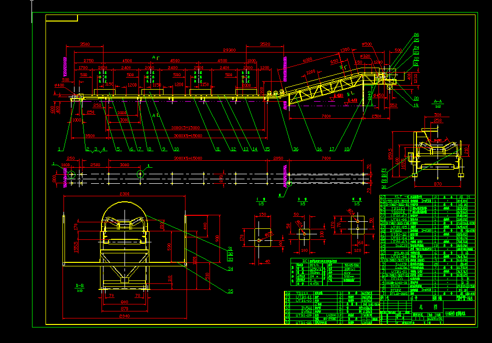Click the "590" vertical dimension text
This screenshot has height=343, width=492.
(x=169, y=247)
